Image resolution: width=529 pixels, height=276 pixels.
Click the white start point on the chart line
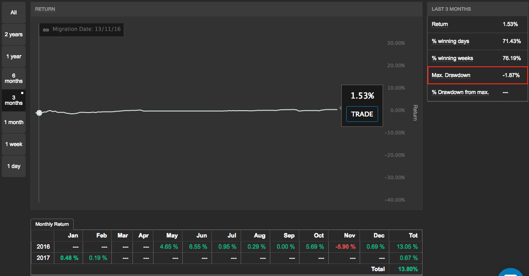coord(39,113)
